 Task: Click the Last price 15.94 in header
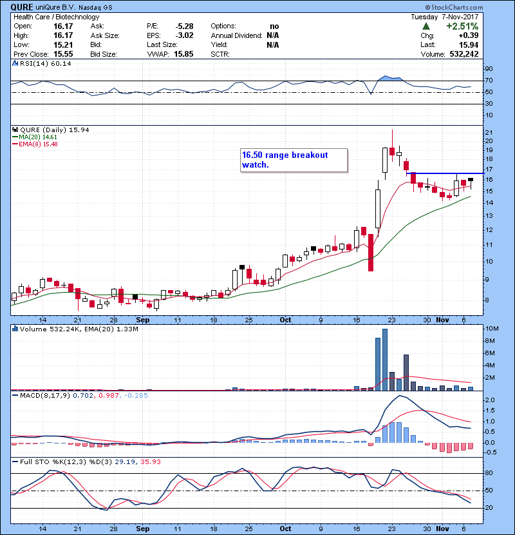click(x=469, y=44)
